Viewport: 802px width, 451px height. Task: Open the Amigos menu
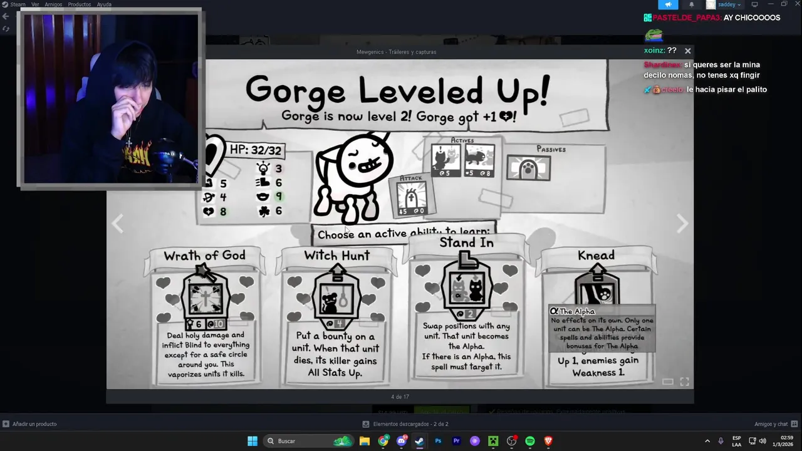click(53, 4)
